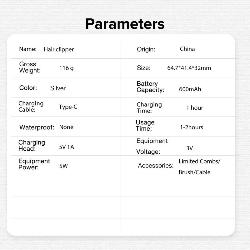Select the Accessories label
Viewport: 250px width, 250px height.
pyautogui.click(x=156, y=166)
